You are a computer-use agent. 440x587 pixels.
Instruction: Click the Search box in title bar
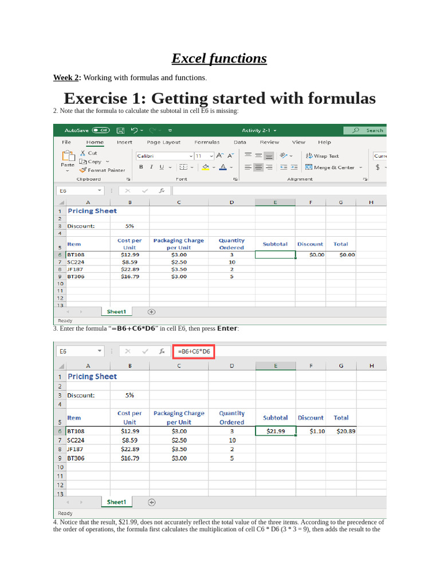click(365, 130)
